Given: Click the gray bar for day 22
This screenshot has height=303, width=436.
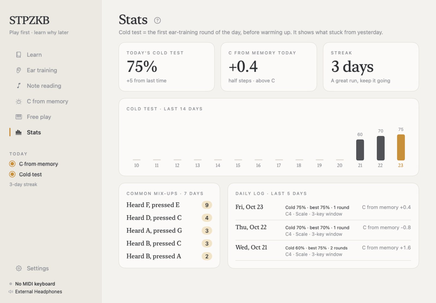Looking at the screenshot, I should (380, 148).
